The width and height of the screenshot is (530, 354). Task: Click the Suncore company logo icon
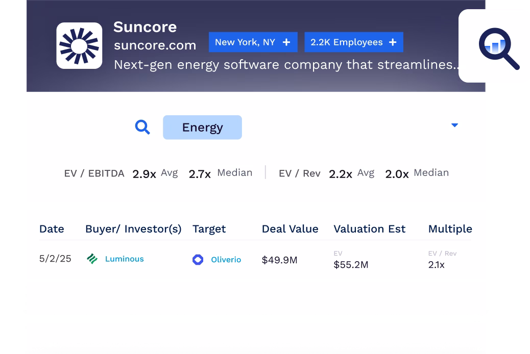(79, 45)
